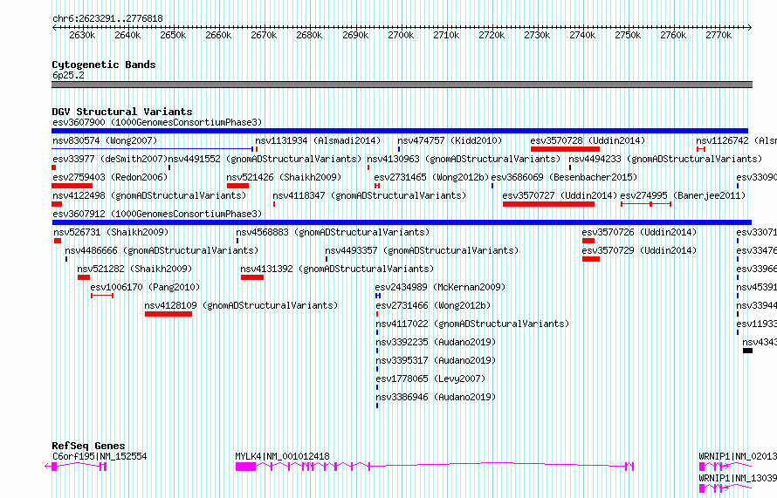Open nsv4131392 gnomAD variant label
The width and height of the screenshot is (777, 498).
pyautogui.click(x=337, y=269)
